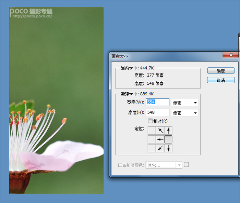The height and width of the screenshot is (203, 240).
Task: Open the height unit 像素 dropdown
Action: [184, 113]
